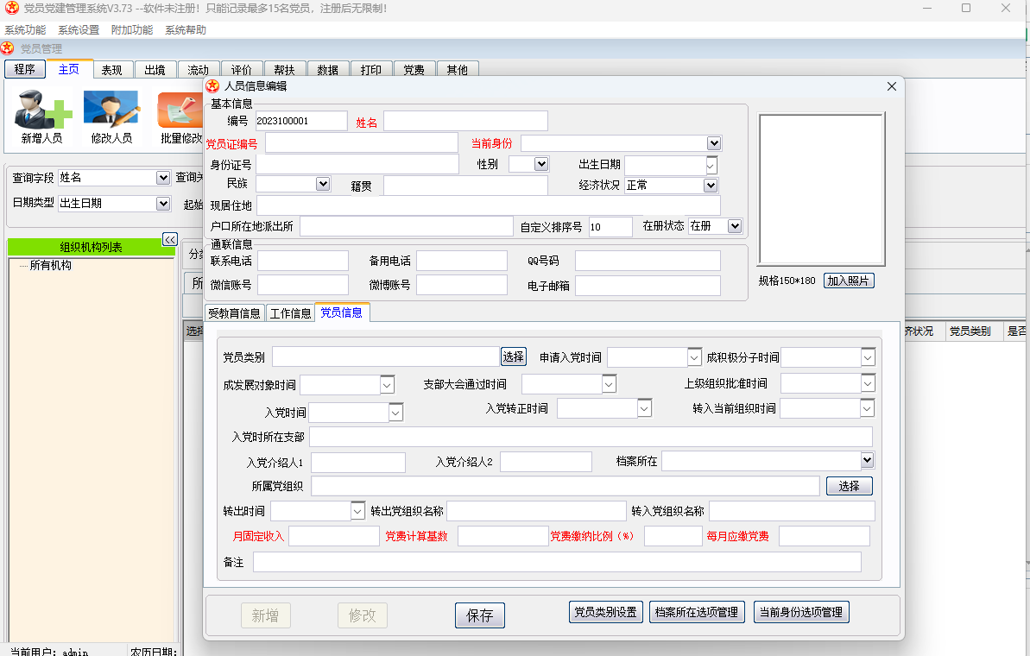The height and width of the screenshot is (656, 1030).
Task: Switch to the 表现 ribbon tab
Action: click(x=111, y=70)
